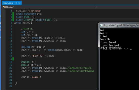Close the main.cpp tab

tap(19, 3)
